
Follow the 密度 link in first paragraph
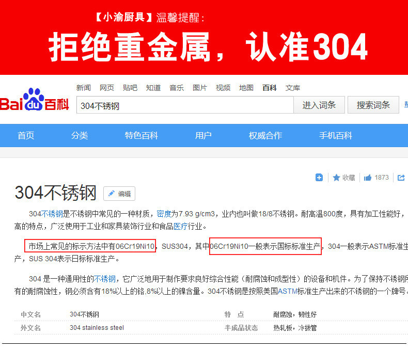tap(164, 214)
